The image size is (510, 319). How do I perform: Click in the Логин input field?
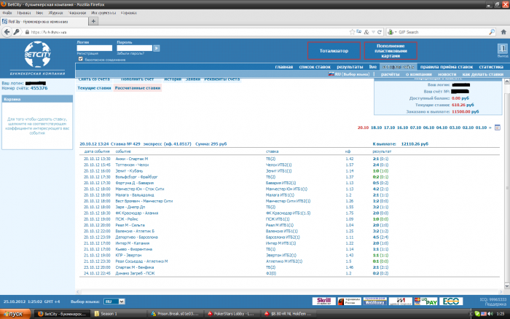(95, 48)
